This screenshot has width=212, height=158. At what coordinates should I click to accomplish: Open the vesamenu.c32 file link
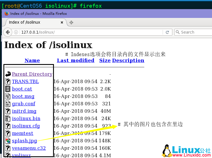[x=29, y=148]
